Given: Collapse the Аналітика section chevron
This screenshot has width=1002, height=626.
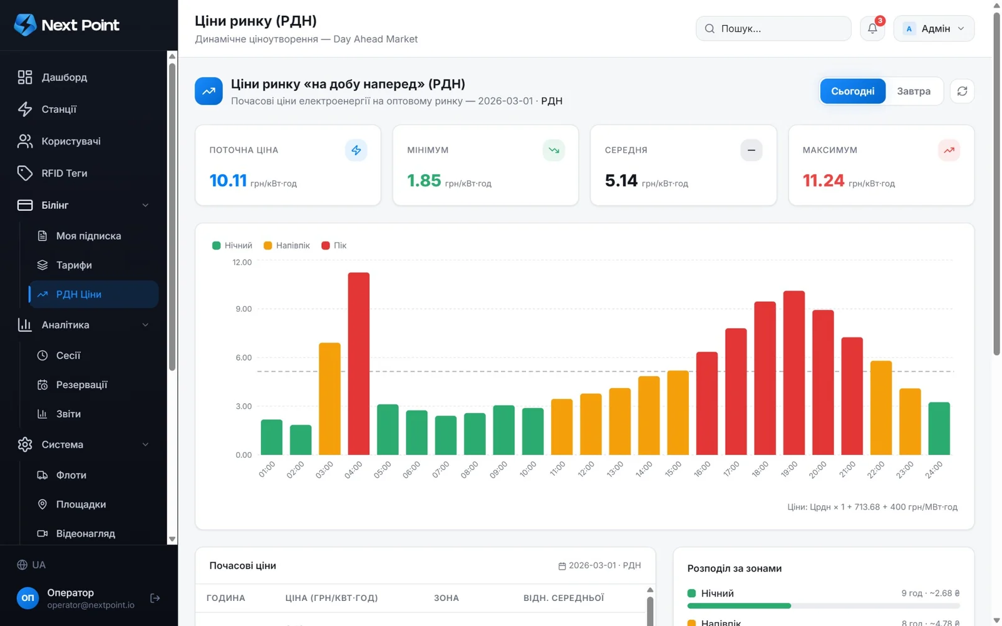Looking at the screenshot, I should (145, 325).
